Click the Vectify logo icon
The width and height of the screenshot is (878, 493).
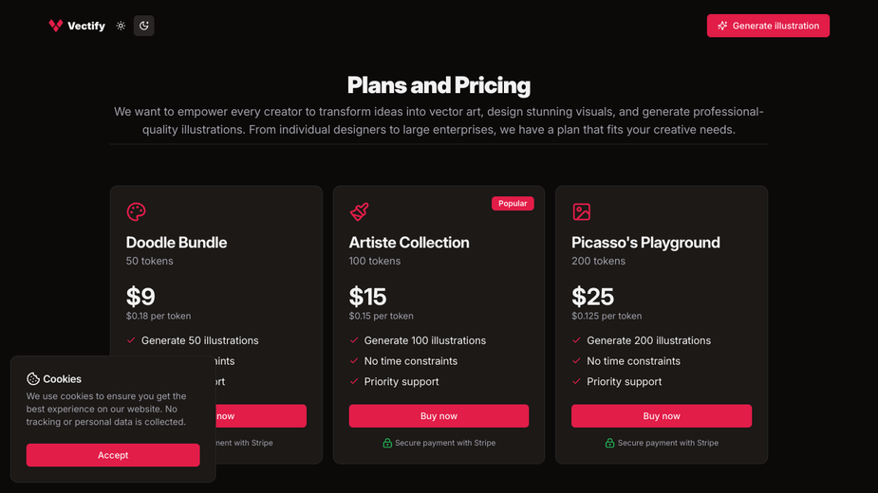coord(55,26)
